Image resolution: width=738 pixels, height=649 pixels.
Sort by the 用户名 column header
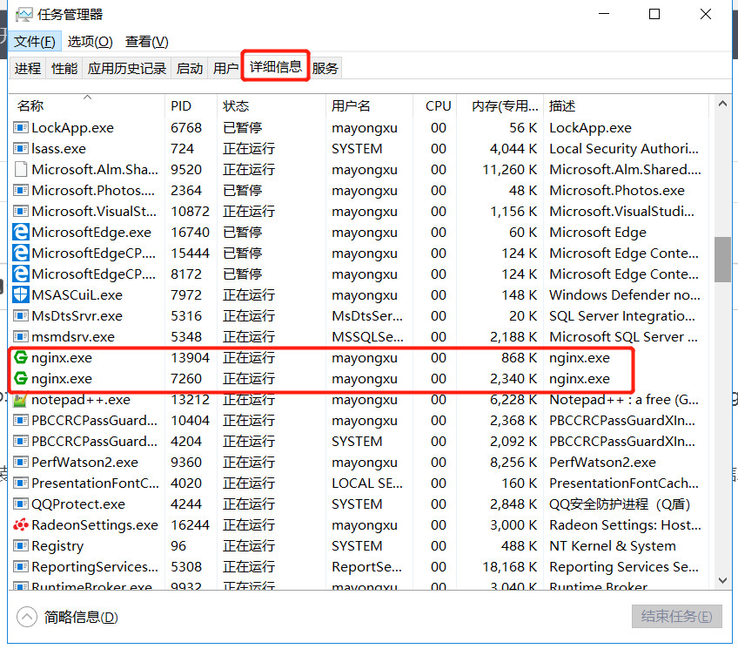pos(370,105)
